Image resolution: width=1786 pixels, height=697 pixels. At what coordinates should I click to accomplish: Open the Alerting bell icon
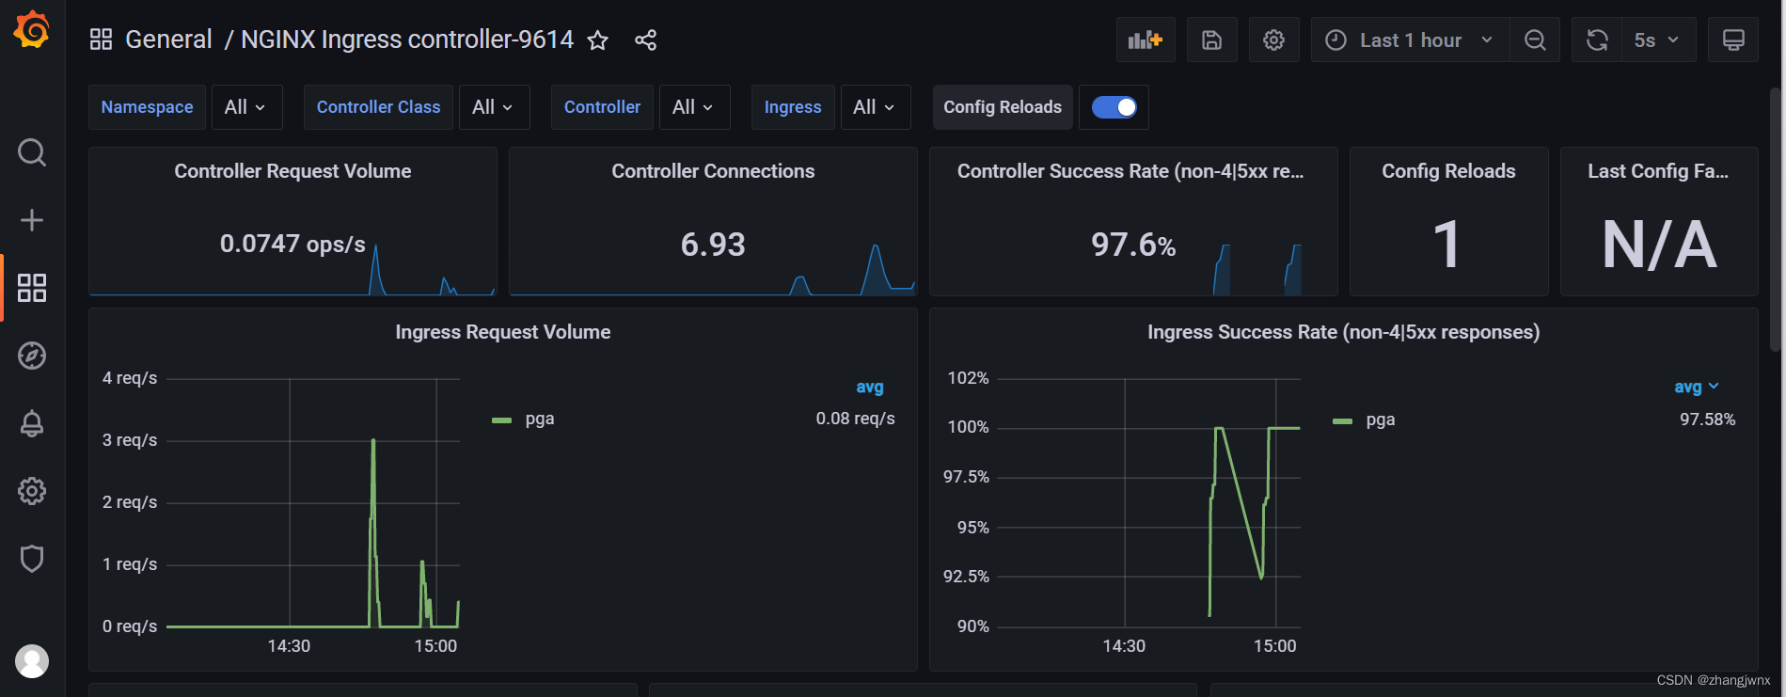point(32,423)
